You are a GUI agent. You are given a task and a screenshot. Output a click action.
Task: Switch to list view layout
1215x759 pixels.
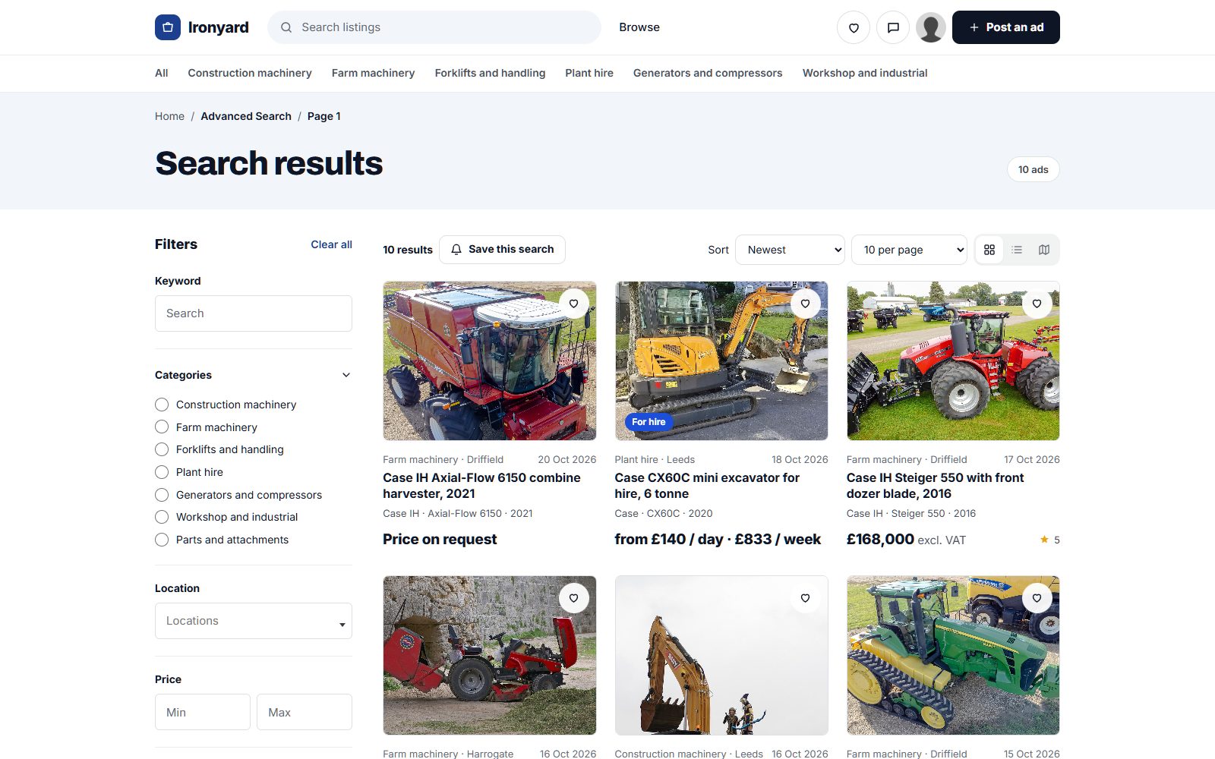1017,250
